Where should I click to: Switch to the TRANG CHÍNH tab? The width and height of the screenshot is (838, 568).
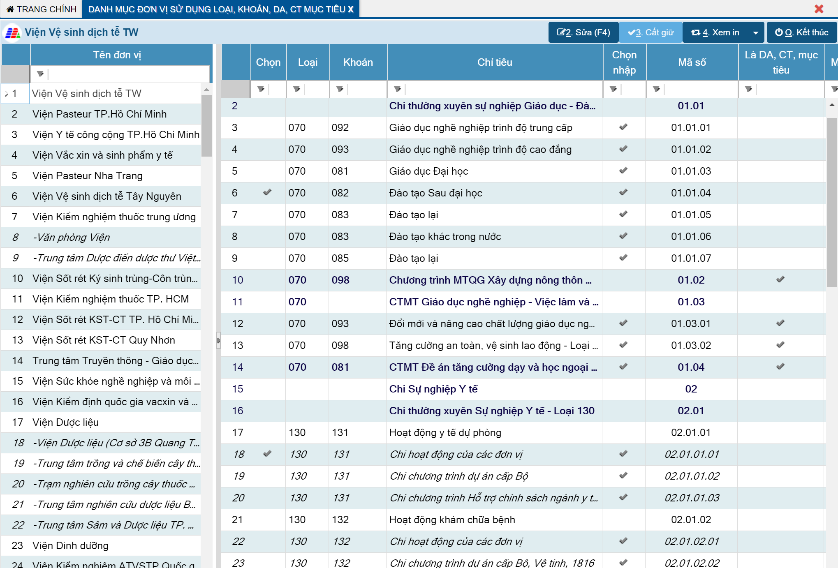click(42, 9)
